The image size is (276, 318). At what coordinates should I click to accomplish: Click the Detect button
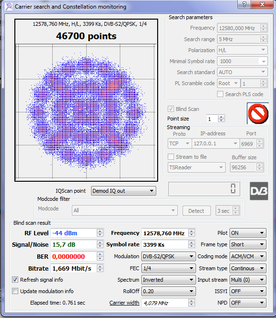[196, 211]
